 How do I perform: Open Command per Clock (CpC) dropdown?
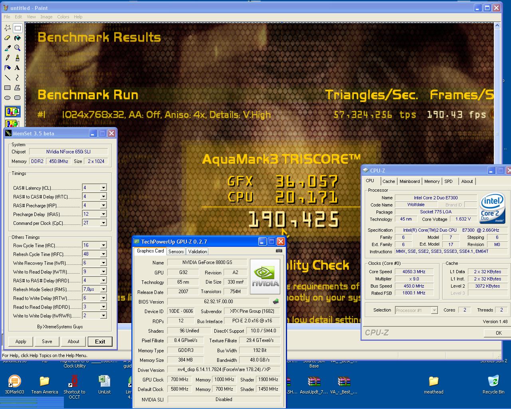click(103, 223)
